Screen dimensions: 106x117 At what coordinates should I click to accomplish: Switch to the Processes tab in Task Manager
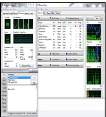coord(11,13)
